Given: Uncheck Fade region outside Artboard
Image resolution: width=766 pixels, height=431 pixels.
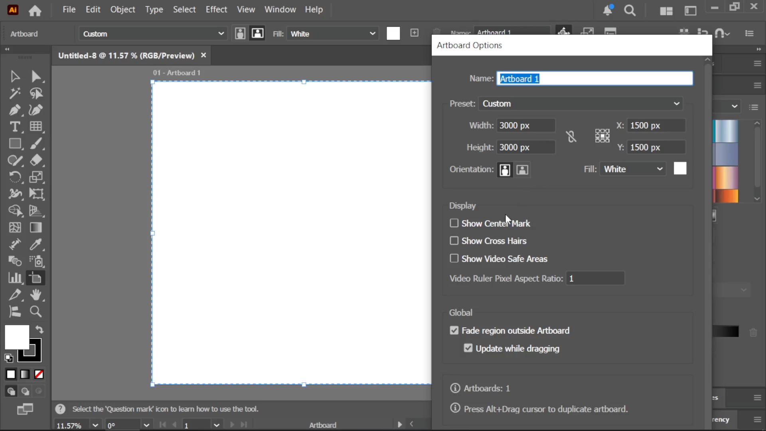Looking at the screenshot, I should pos(454,330).
